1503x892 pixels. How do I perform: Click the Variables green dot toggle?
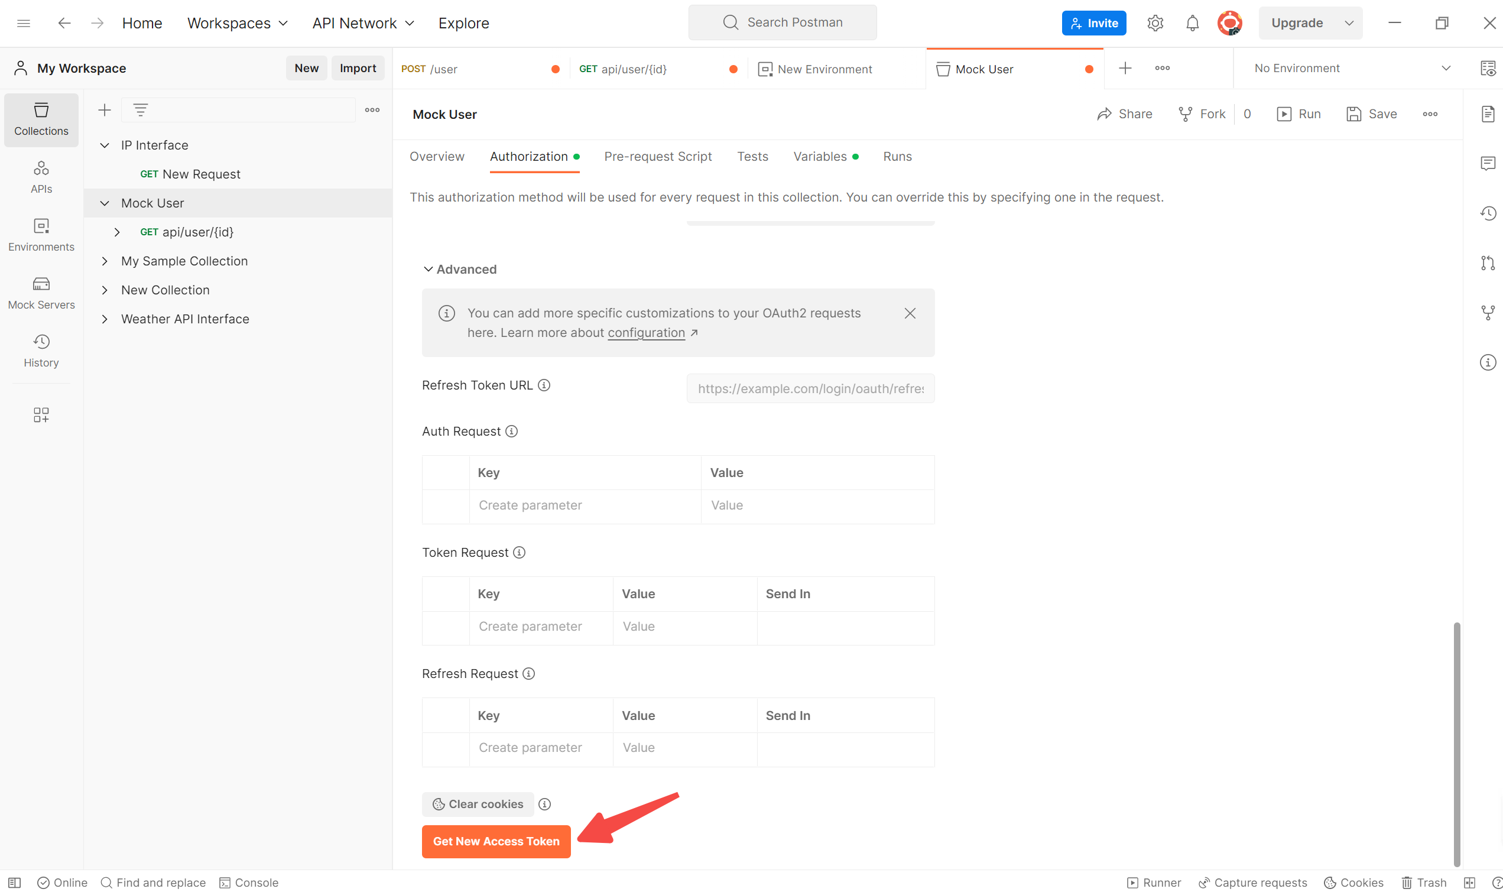point(855,156)
